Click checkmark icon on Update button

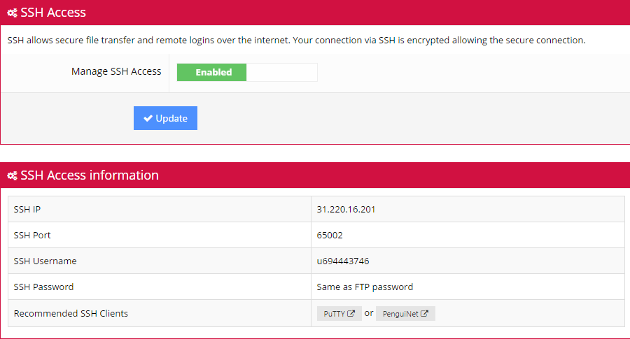tap(148, 118)
